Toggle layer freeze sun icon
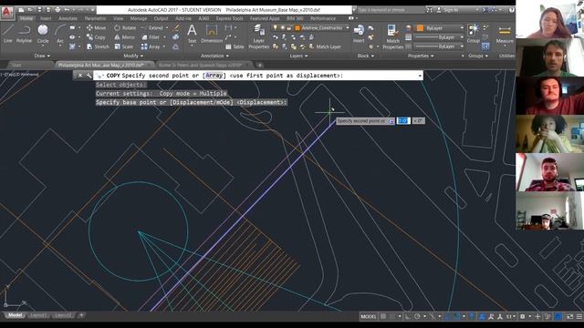Screen dimensions: 584x328 coord(282,27)
